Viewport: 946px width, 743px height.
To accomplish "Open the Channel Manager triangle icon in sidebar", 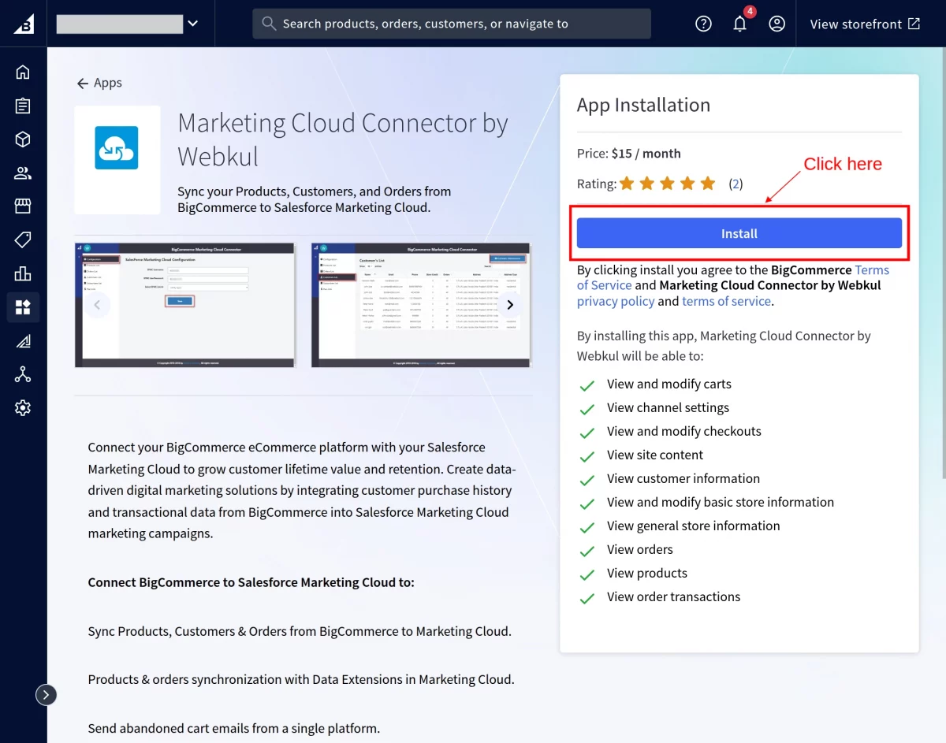I will tap(23, 340).
